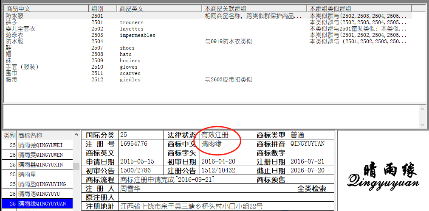Select trademark 晴雨星 in list

tap(37, 174)
